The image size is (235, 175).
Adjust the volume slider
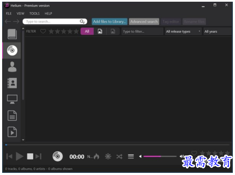[x=160, y=156]
